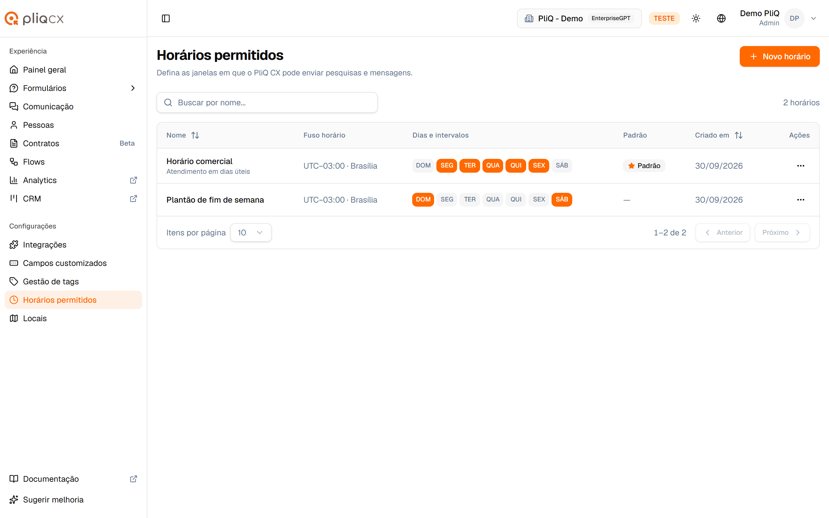Click the DP user avatar
829x518 pixels.
pyautogui.click(x=794, y=18)
